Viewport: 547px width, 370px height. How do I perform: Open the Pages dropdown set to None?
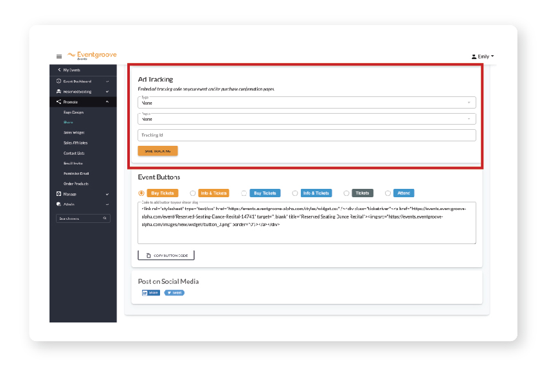pos(307,119)
